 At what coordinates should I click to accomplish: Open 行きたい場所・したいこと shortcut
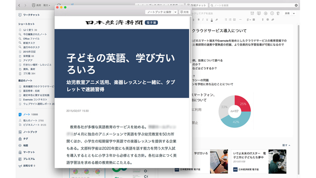[x=35, y=65]
